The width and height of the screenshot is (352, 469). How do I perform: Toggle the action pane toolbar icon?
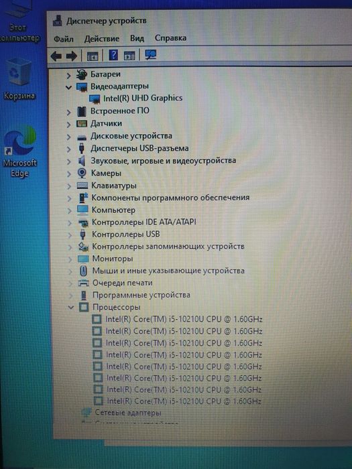coord(129,56)
